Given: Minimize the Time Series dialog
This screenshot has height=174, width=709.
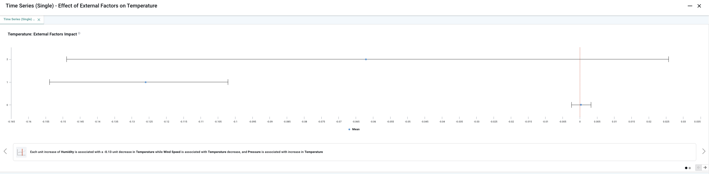Looking at the screenshot, I should [x=690, y=6].
